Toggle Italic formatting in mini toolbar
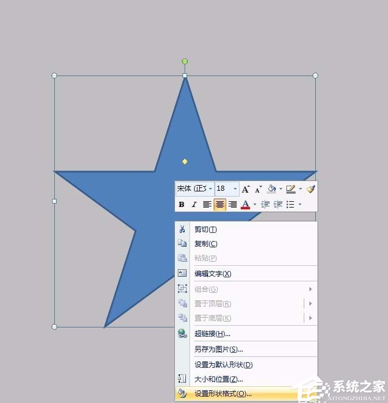 (x=195, y=205)
